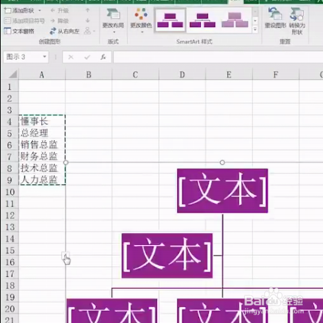Select the bottom-left [文本] SmartArt box

(112, 311)
